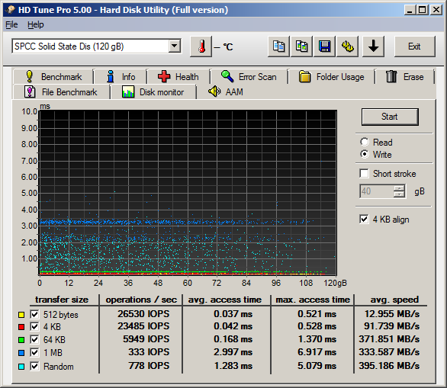Increase short stroke gB spinner value

click(399, 188)
